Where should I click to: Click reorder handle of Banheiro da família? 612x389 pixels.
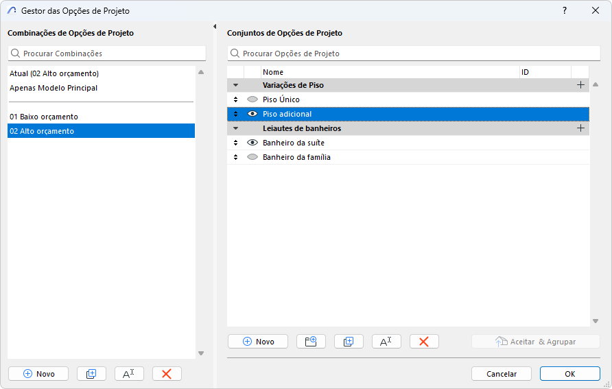pos(235,157)
